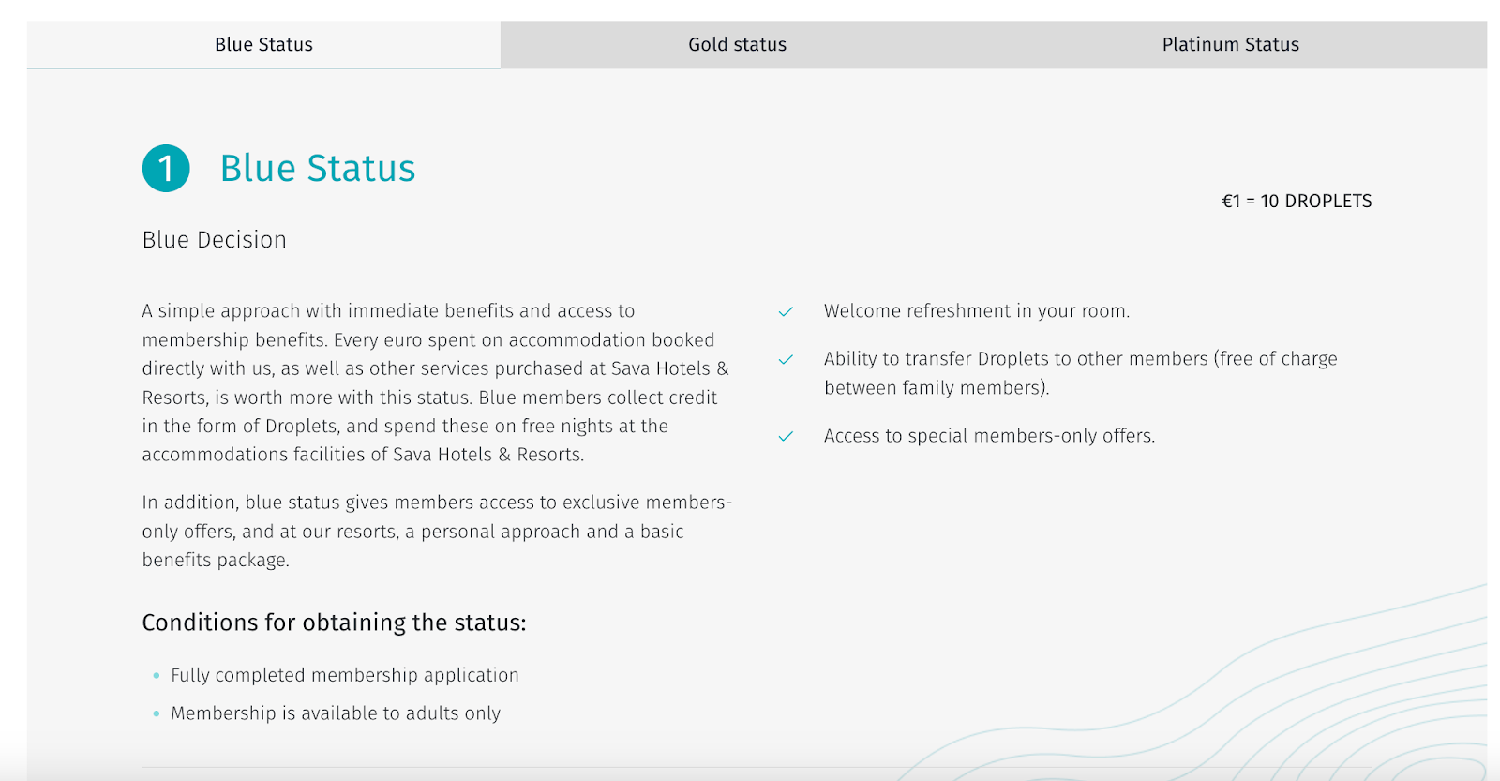1500x781 pixels.
Task: Click the Welcome refreshment in your room text
Action: 976,311
